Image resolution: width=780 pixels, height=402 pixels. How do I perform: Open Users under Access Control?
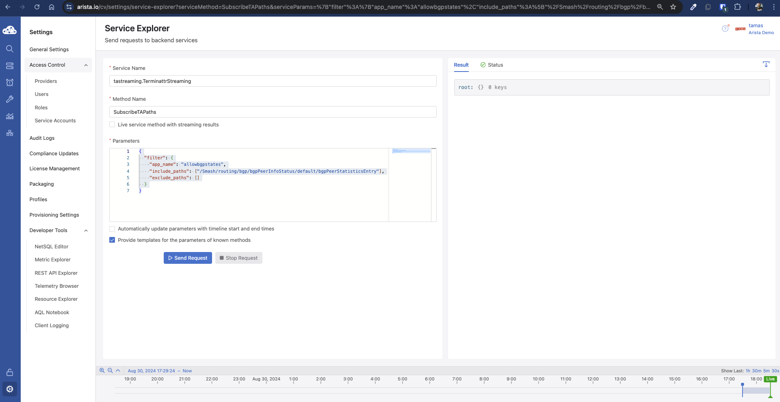[x=41, y=94]
